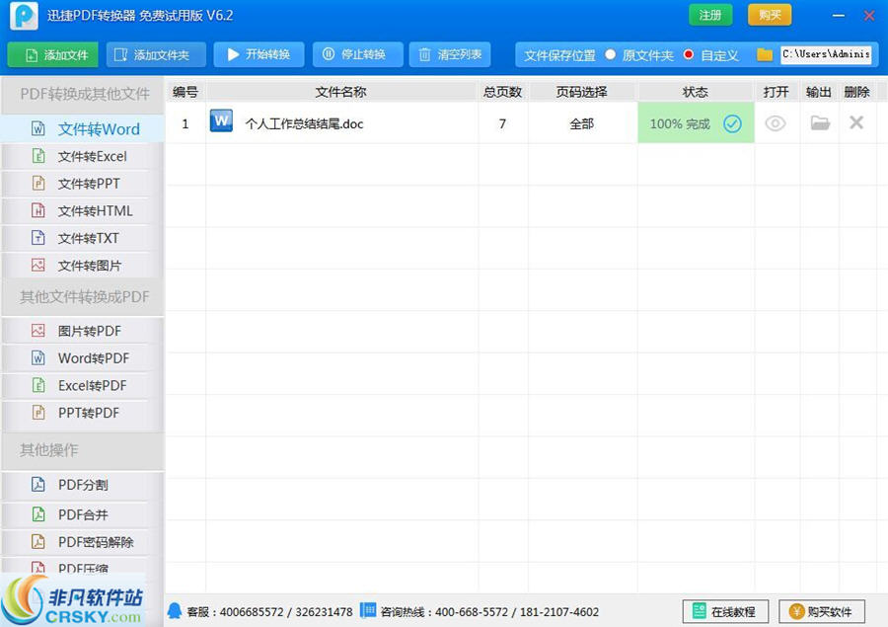Click the hotline phone icon
The image size is (888, 627).
tap(368, 610)
